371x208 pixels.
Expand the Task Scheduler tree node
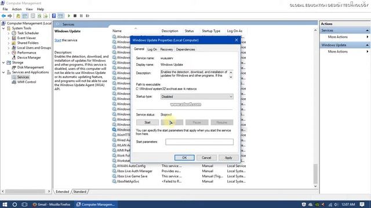coord(9,34)
